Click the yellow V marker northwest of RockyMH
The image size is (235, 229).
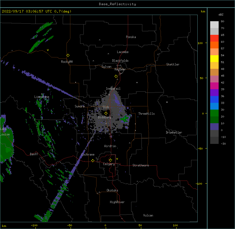(48, 50)
